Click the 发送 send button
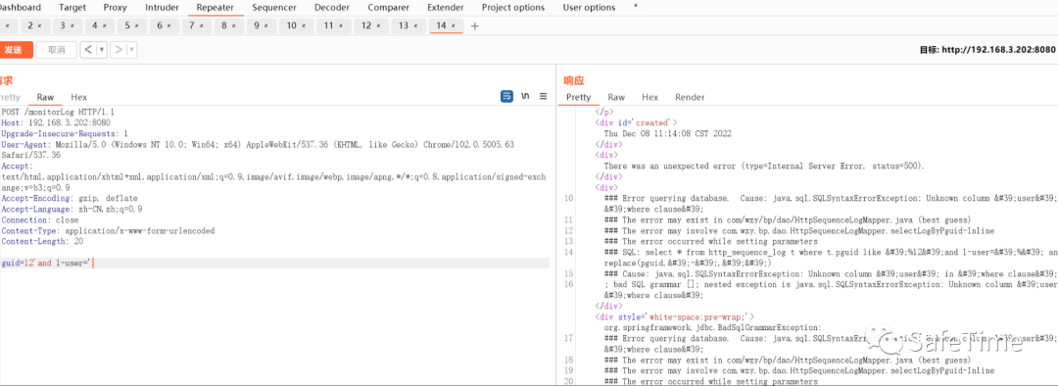Viewport: 1058px width, 386px height. click(14, 49)
